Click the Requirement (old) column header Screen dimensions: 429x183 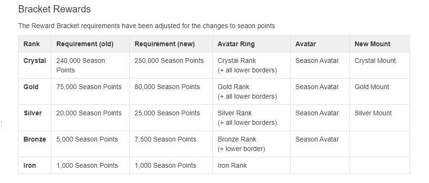[x=85, y=44]
